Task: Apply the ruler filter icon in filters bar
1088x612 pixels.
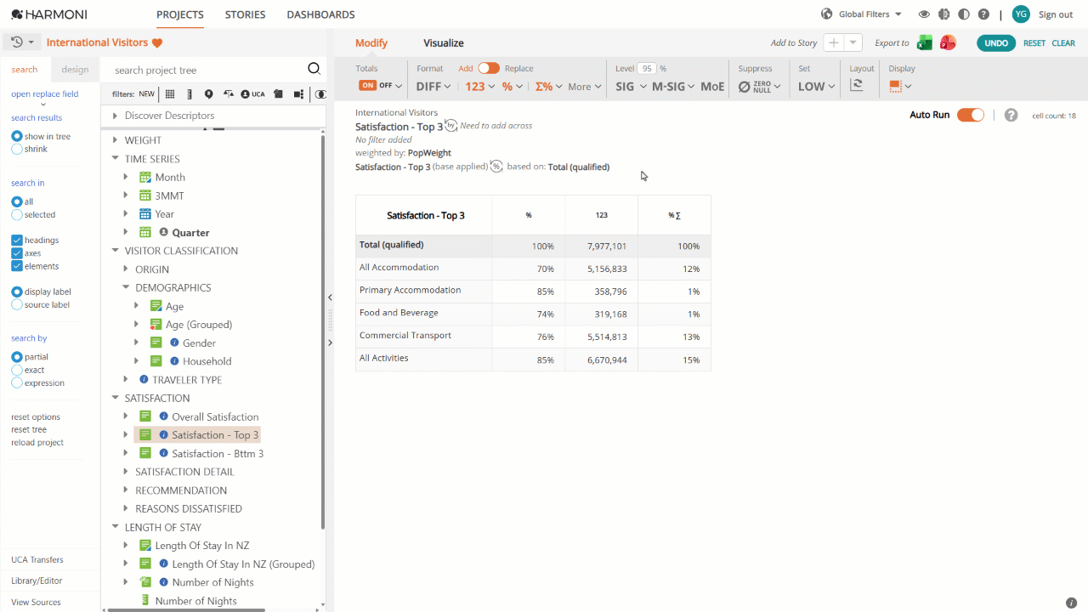Action: tap(189, 94)
